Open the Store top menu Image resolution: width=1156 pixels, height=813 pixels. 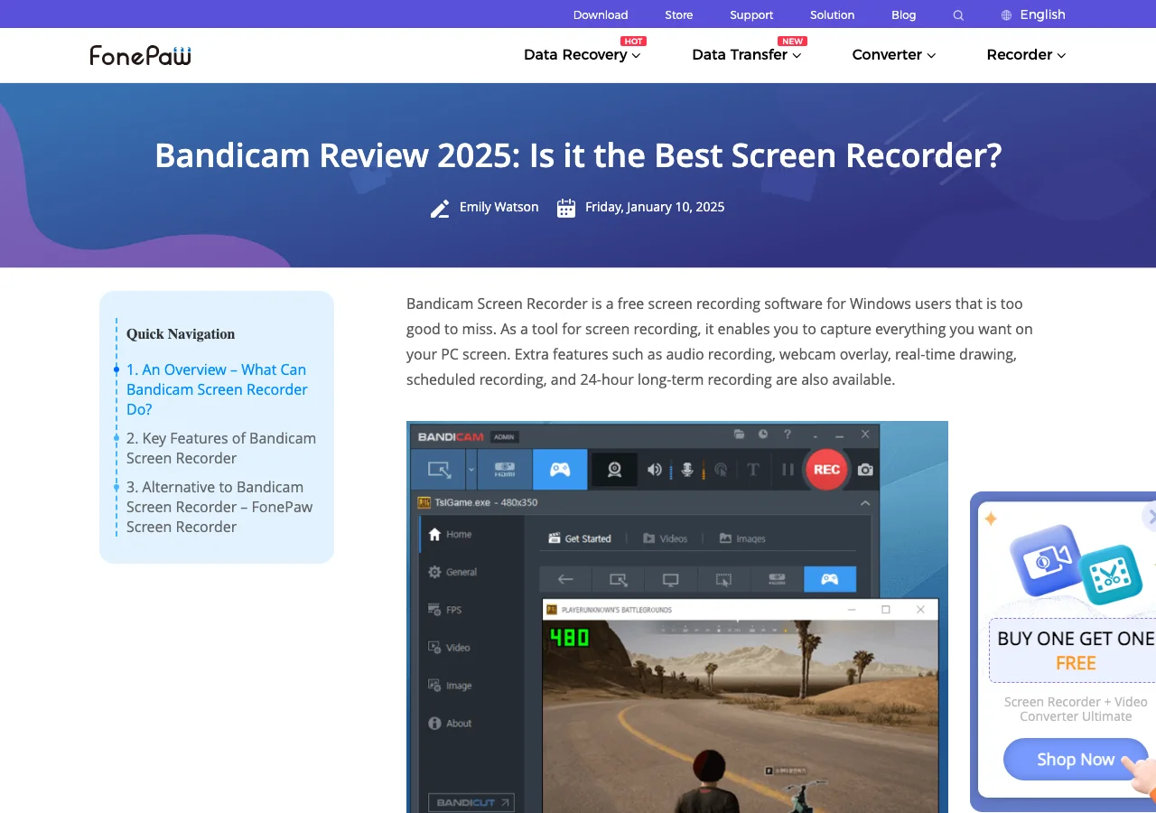[679, 15]
